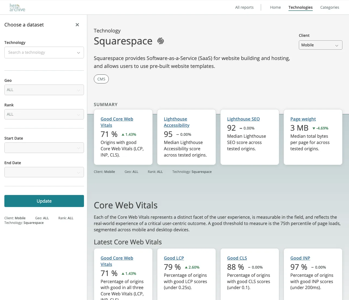Open Lighthouse Accessibility link
349x300 pixels.
click(x=177, y=122)
